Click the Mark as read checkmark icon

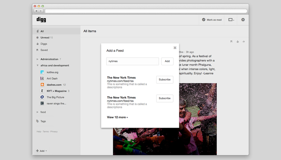pos(204,20)
